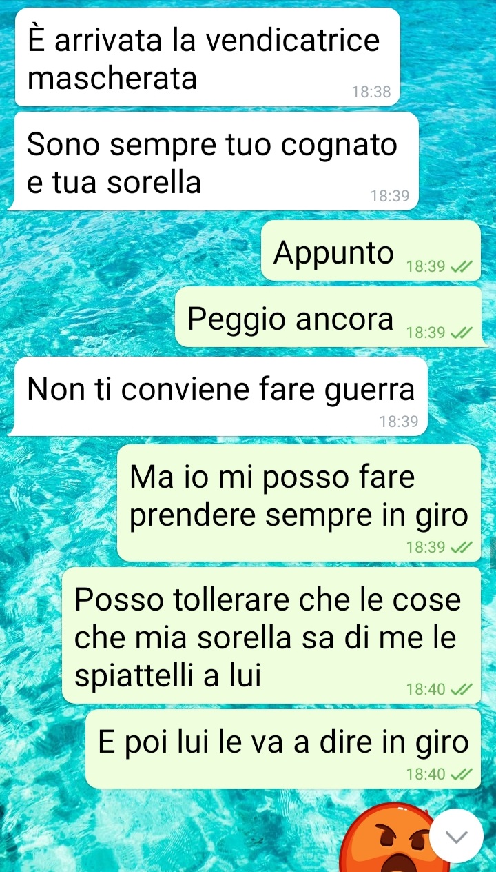Screen dimensions: 496x872
Task: Tap the scroll-to-bottom chevron button
Action: [x=457, y=835]
